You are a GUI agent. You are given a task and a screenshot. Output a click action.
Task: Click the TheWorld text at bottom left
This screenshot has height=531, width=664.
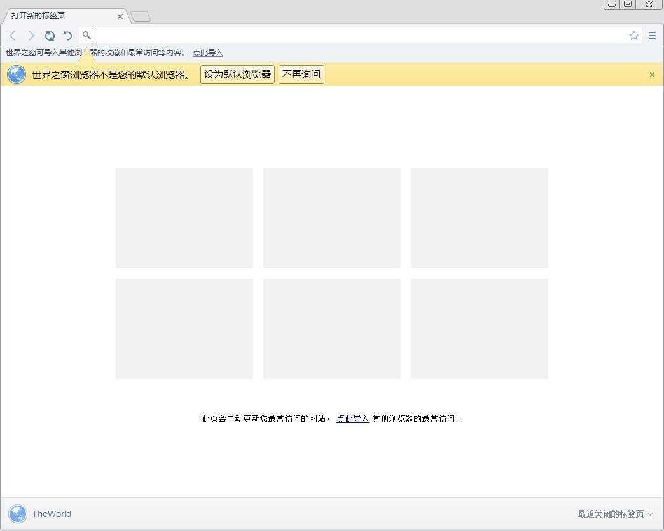click(x=52, y=514)
